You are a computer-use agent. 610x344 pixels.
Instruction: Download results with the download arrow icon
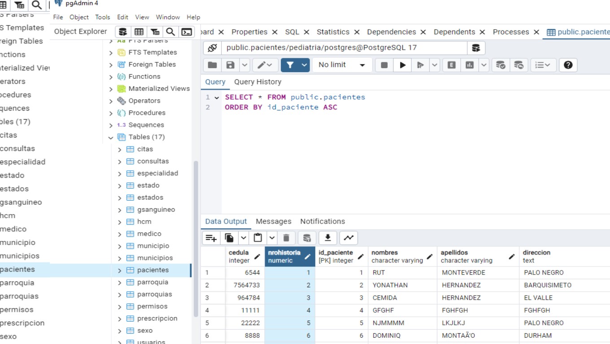pos(328,238)
